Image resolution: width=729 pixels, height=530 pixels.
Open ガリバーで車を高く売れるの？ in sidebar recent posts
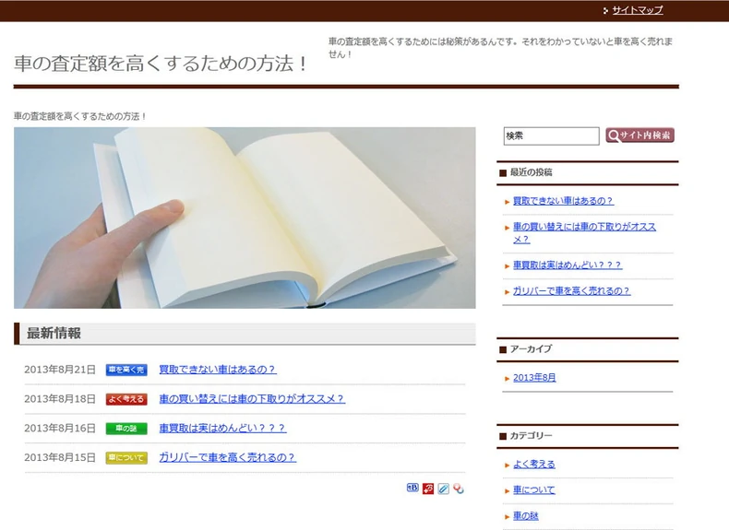(x=571, y=291)
